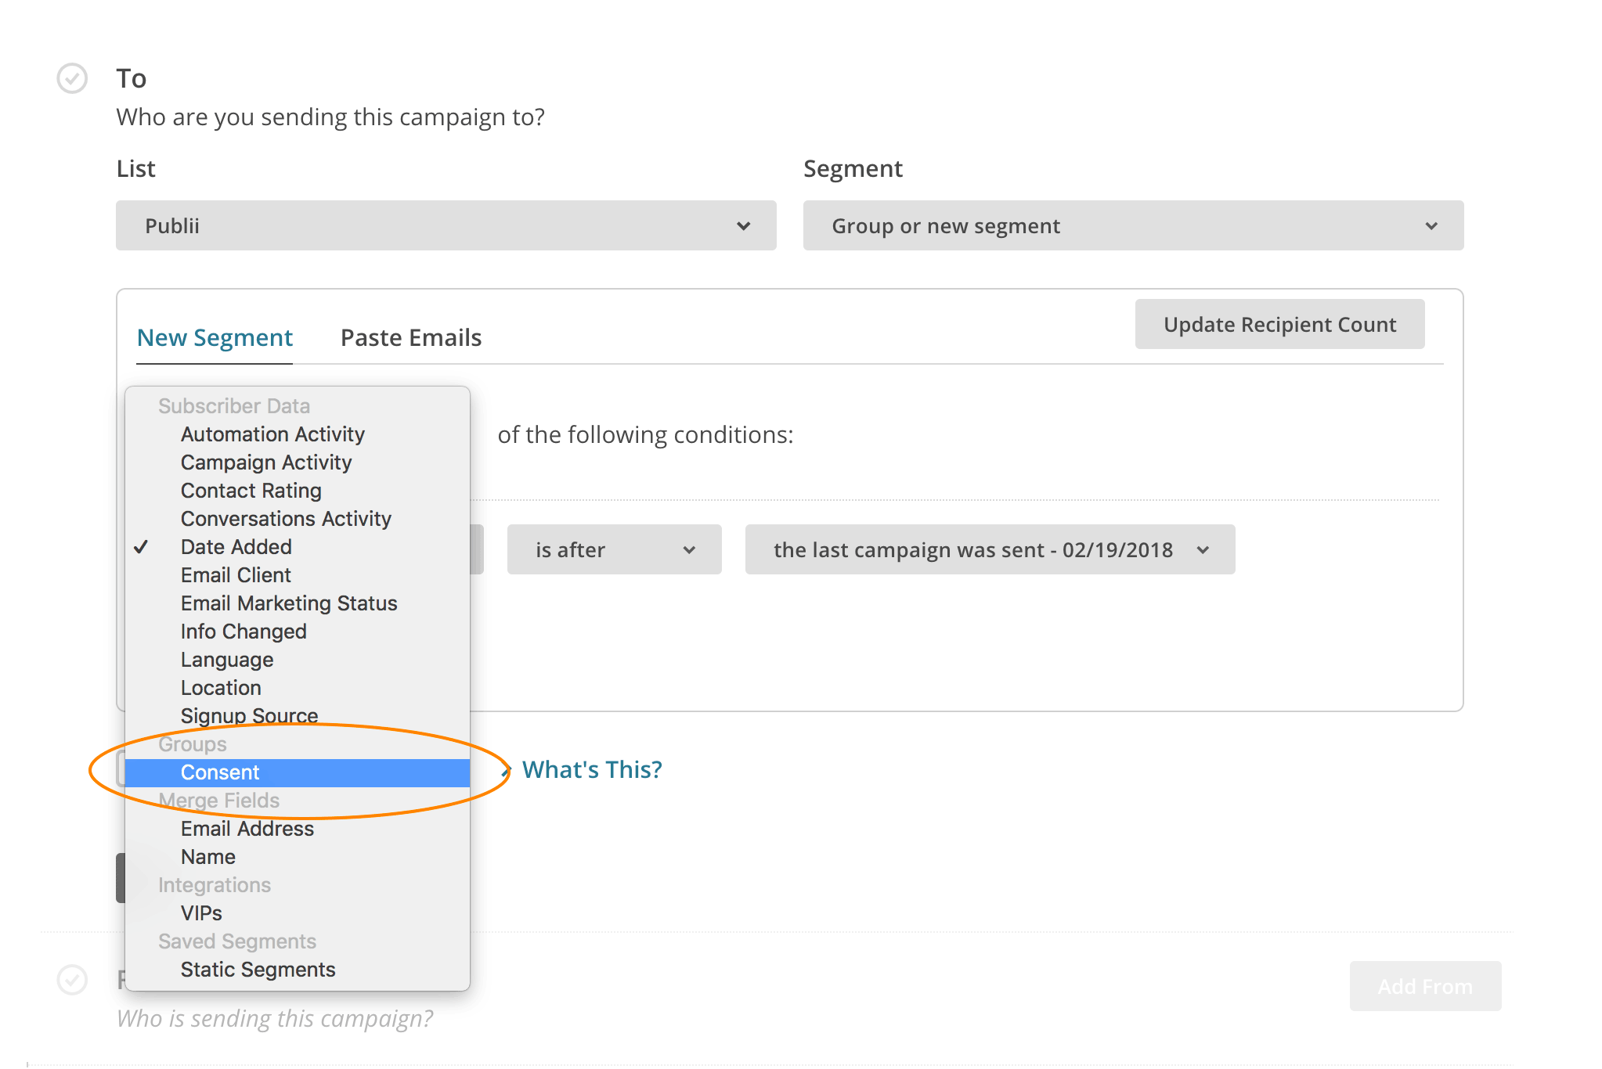
Task: Click the checkmark beside Date Added
Action: (142, 546)
